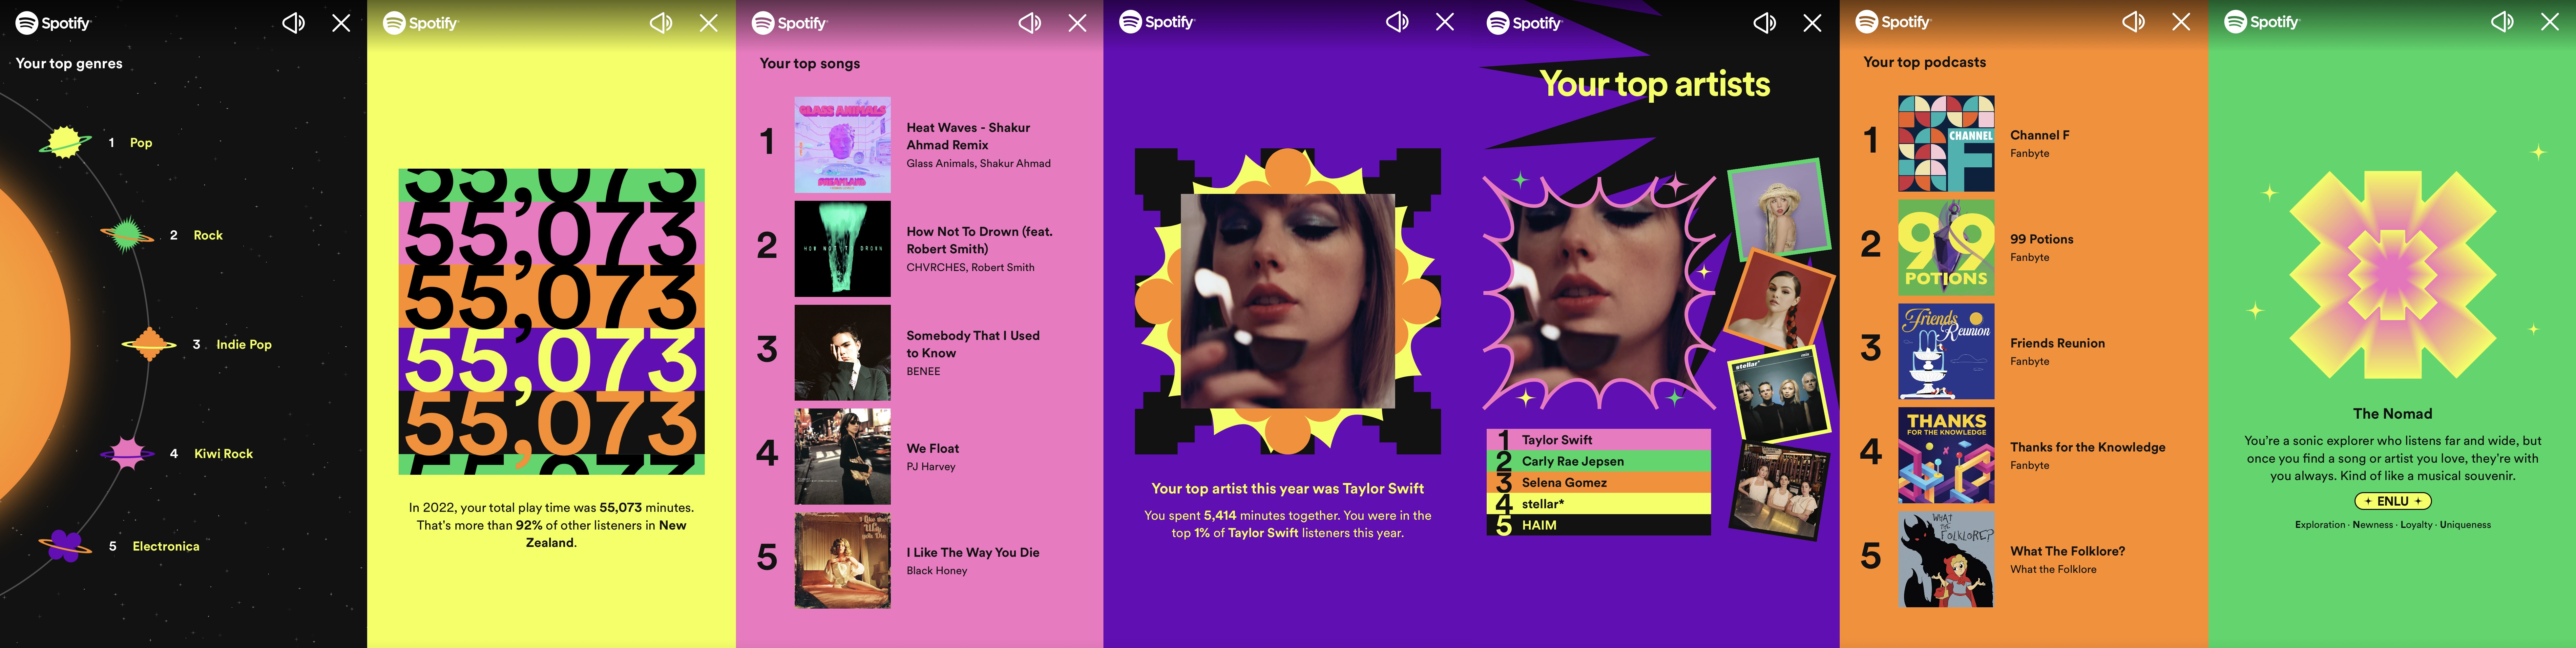Click the "99 Potions" podcast title

click(x=2042, y=239)
